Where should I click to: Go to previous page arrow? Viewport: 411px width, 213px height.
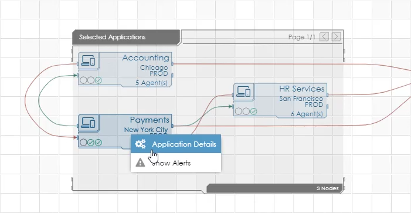pyautogui.click(x=324, y=37)
